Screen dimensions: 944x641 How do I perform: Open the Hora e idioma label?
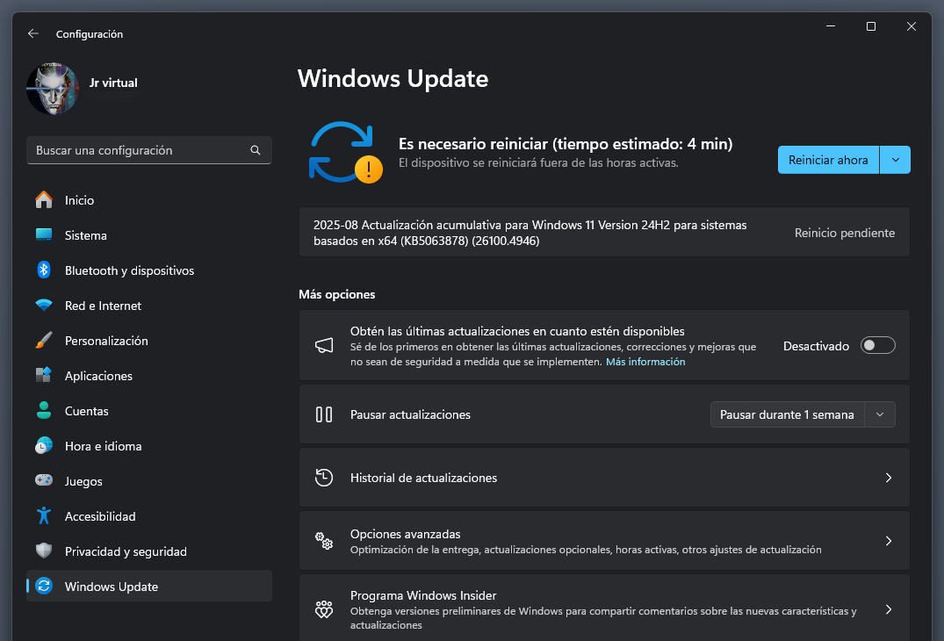(x=103, y=446)
